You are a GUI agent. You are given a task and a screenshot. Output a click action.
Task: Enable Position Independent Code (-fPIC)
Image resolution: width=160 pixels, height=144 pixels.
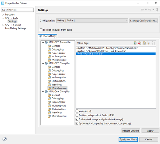(x=77, y=115)
